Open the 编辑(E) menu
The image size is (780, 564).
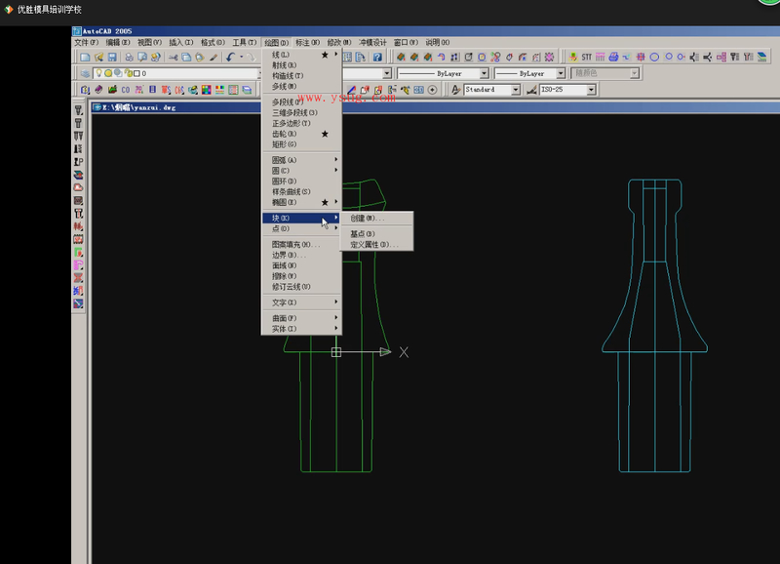click(x=118, y=42)
